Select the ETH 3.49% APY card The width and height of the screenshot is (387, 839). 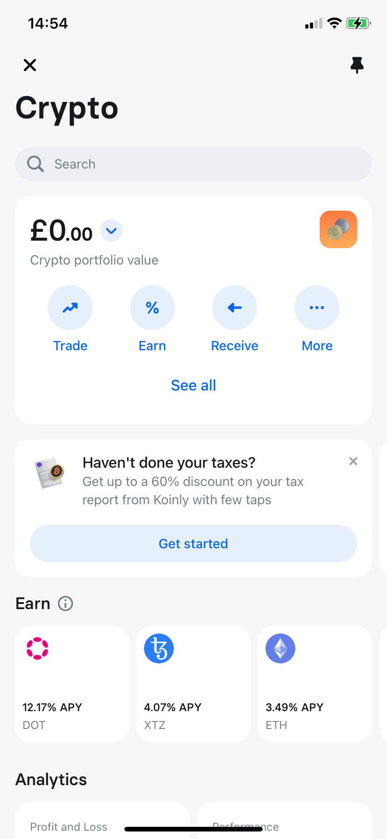click(x=315, y=684)
